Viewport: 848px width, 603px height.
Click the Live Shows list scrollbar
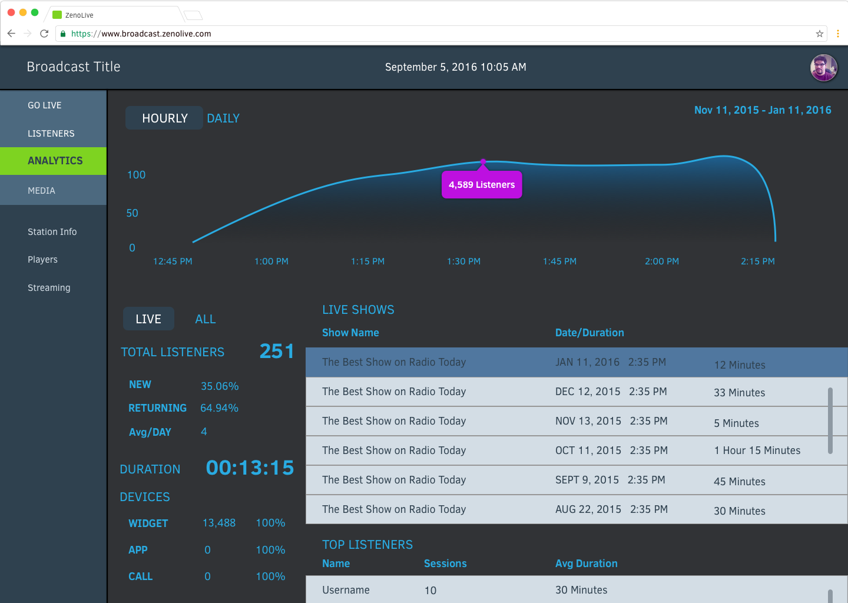(x=830, y=420)
